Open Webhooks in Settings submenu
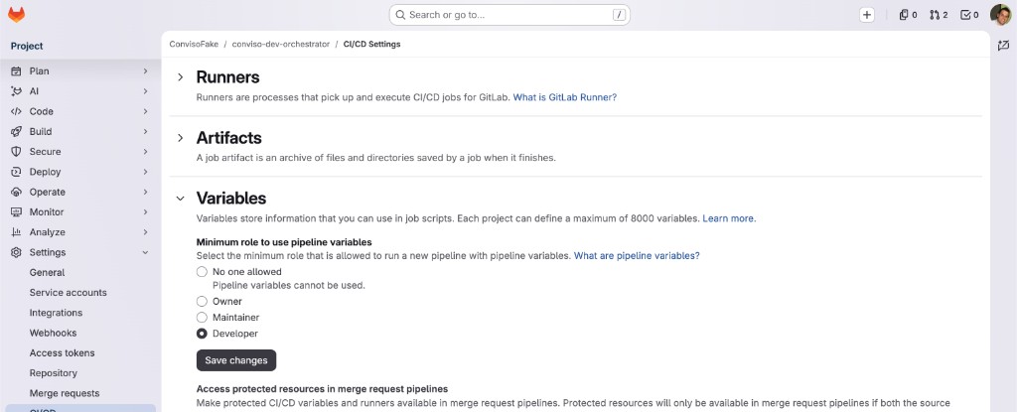1017x412 pixels. tap(53, 333)
